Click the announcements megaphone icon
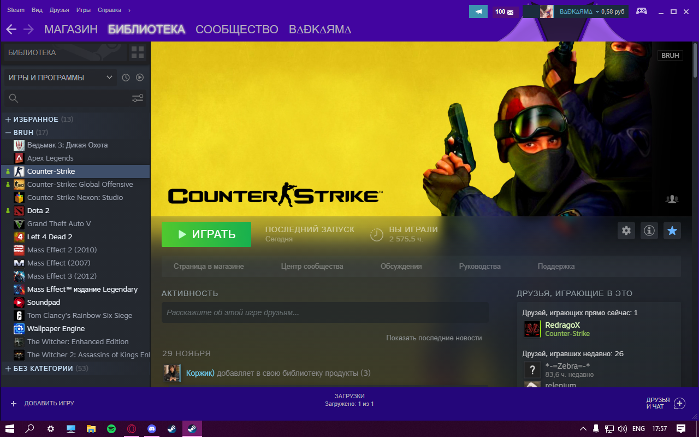Image resolution: width=699 pixels, height=437 pixels. click(478, 11)
